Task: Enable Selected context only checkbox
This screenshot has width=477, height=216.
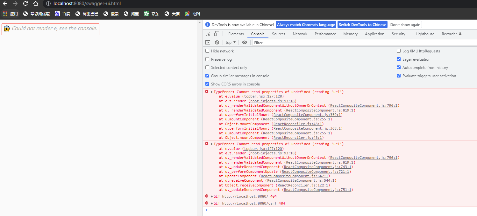Action: [x=207, y=67]
